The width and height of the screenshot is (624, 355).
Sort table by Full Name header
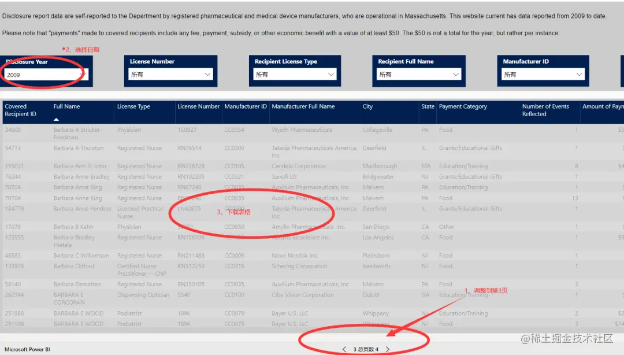66,106
